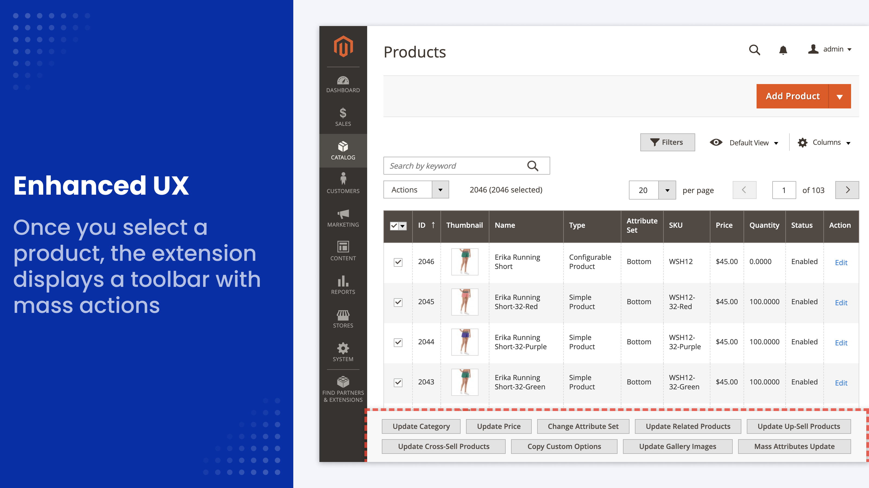The height and width of the screenshot is (488, 869).
Task: Open the Default View dropdown
Action: [x=744, y=142]
